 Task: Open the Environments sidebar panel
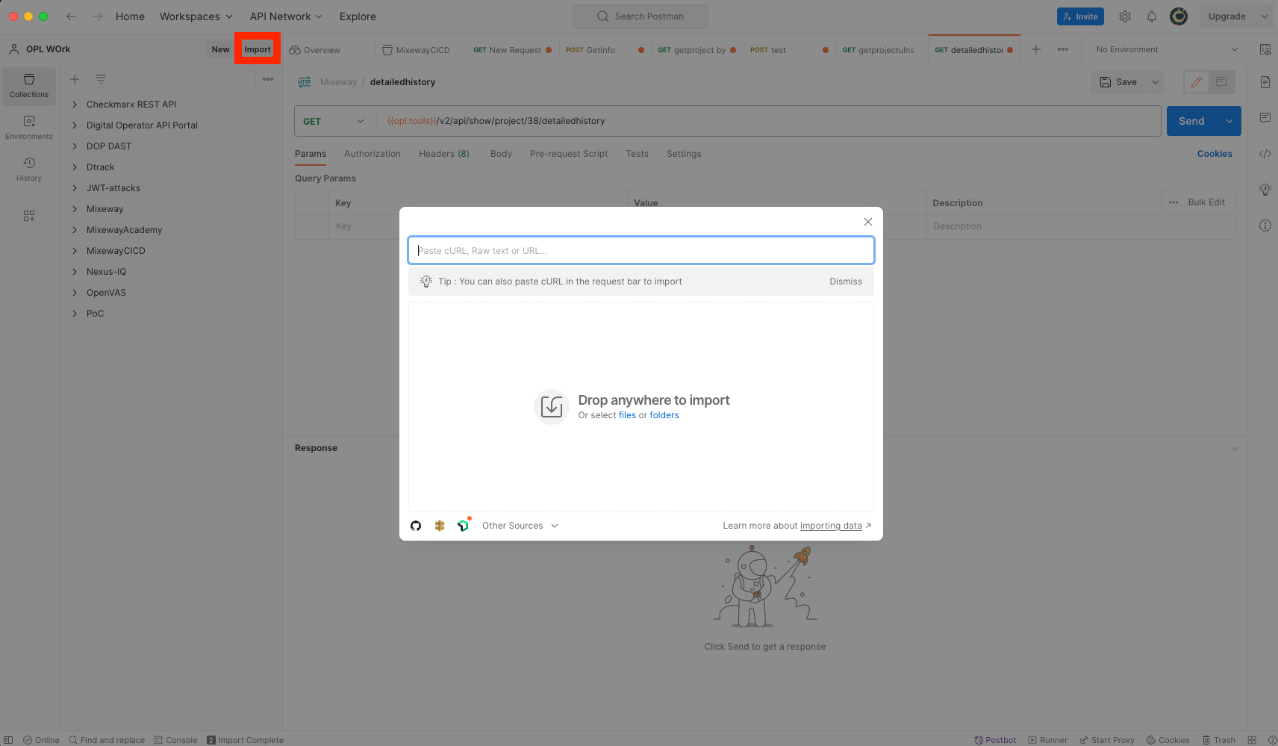(x=29, y=128)
